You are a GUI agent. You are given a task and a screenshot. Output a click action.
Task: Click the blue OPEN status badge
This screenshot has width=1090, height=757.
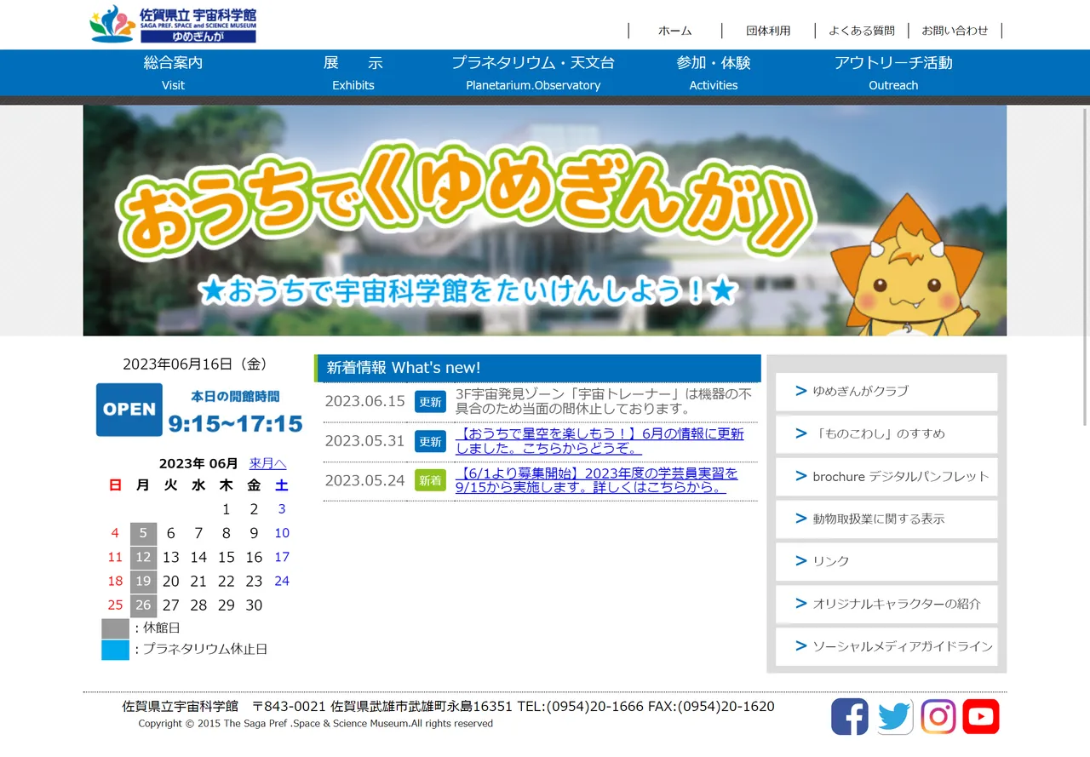[x=129, y=410]
